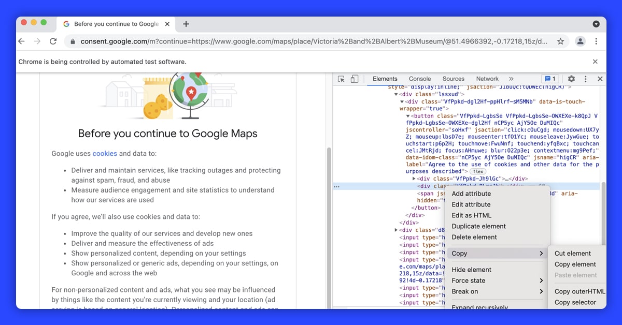Click the browser forward arrow

[x=37, y=41]
